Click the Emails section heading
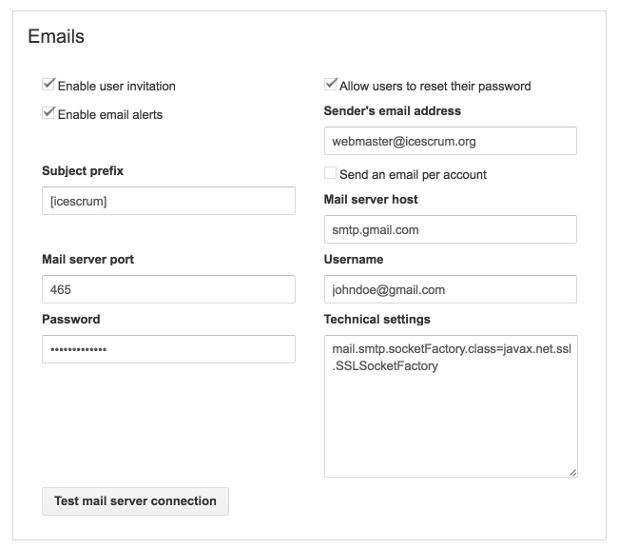 [x=56, y=37]
